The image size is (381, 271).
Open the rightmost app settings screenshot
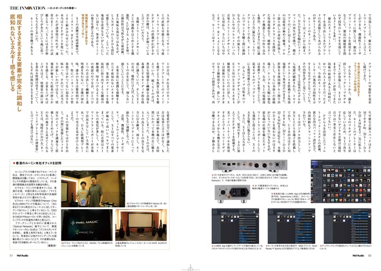click(347, 226)
